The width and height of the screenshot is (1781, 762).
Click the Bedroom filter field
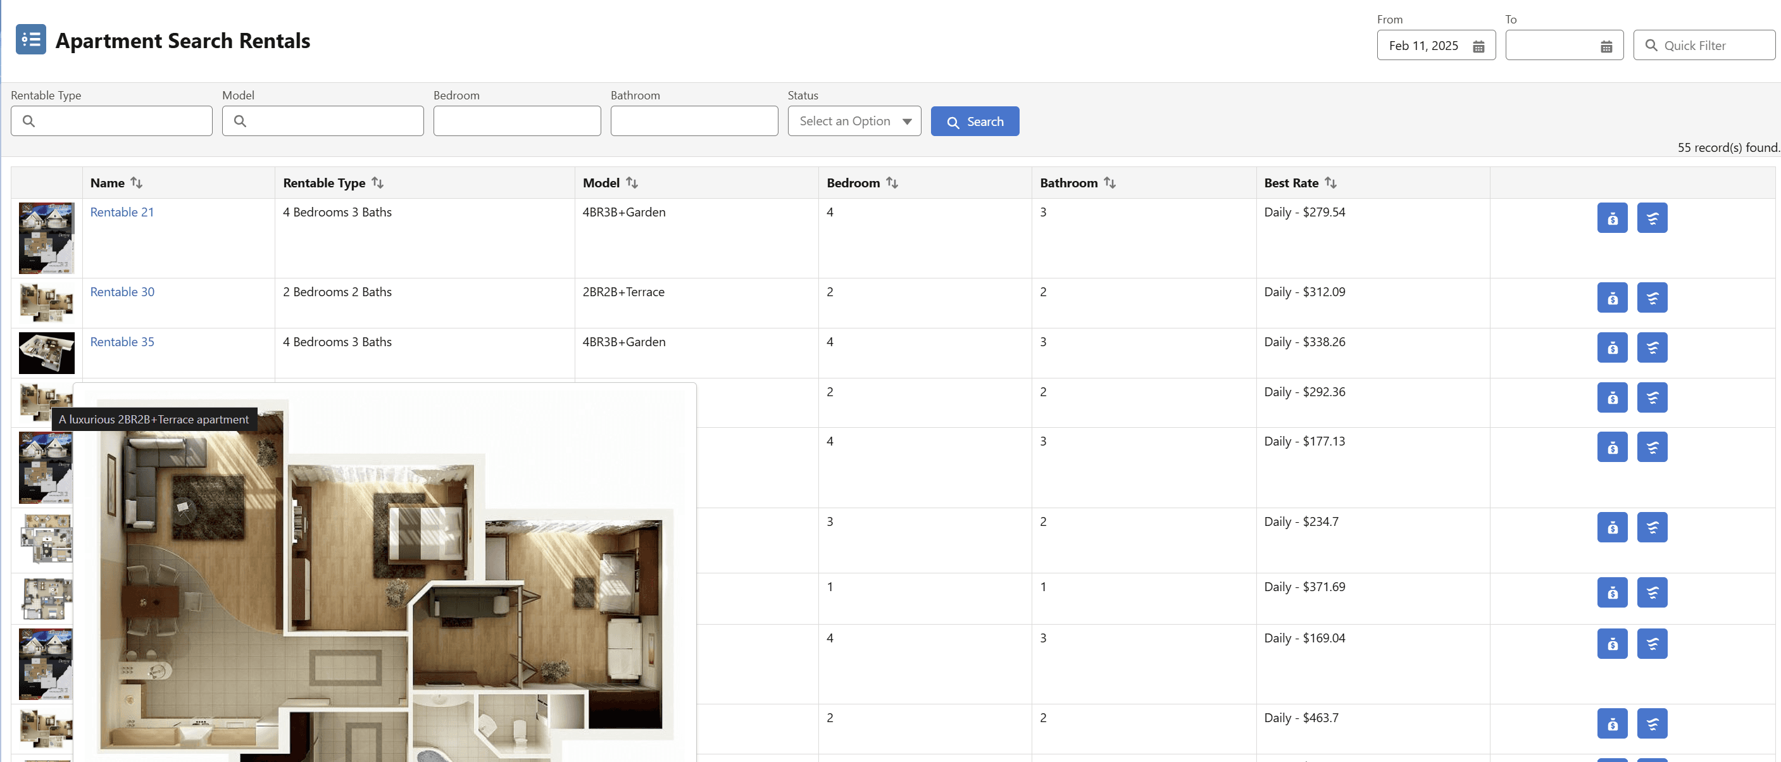[x=516, y=121]
